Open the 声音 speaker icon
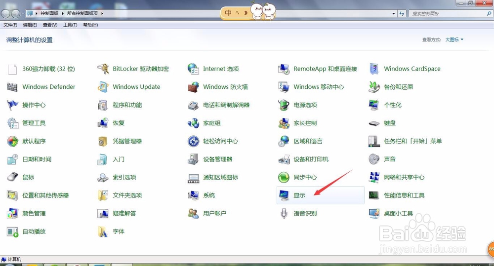Viewport: 494px width, 266px height. coord(374,159)
